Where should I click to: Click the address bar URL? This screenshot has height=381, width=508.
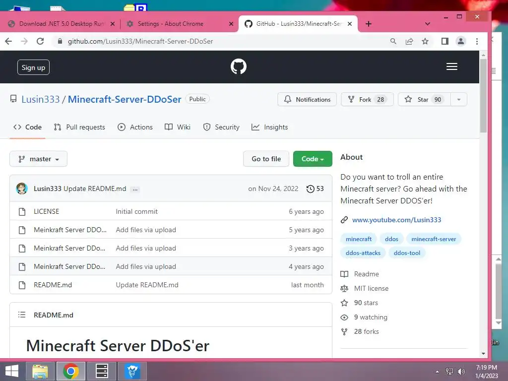(x=140, y=41)
